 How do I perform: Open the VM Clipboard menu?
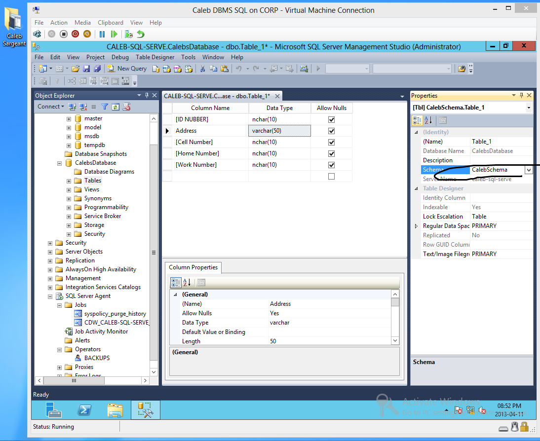pyautogui.click(x=110, y=22)
